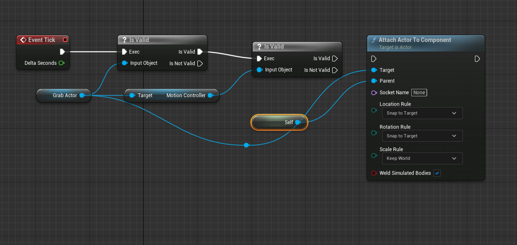Click the function icon on Attach Actor node
The width and height of the screenshot is (517, 245).
(x=374, y=40)
